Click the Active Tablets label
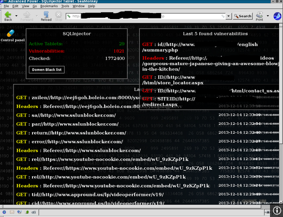283x217 pixels. click(x=46, y=44)
